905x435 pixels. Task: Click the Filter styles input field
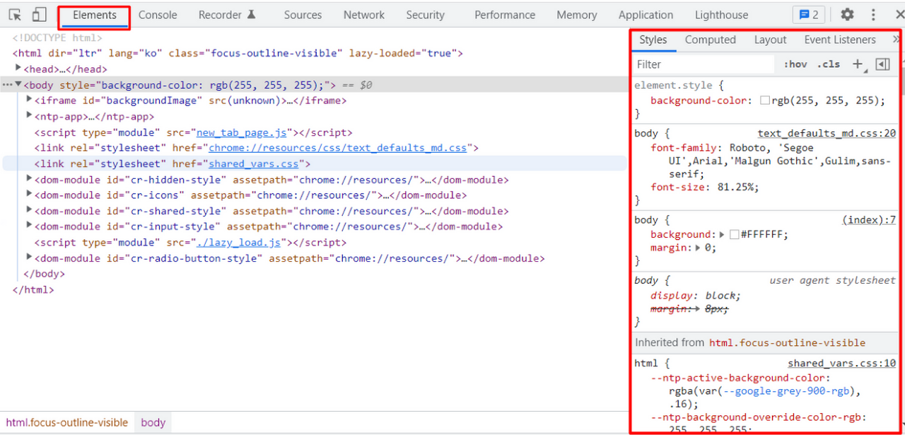(703, 64)
